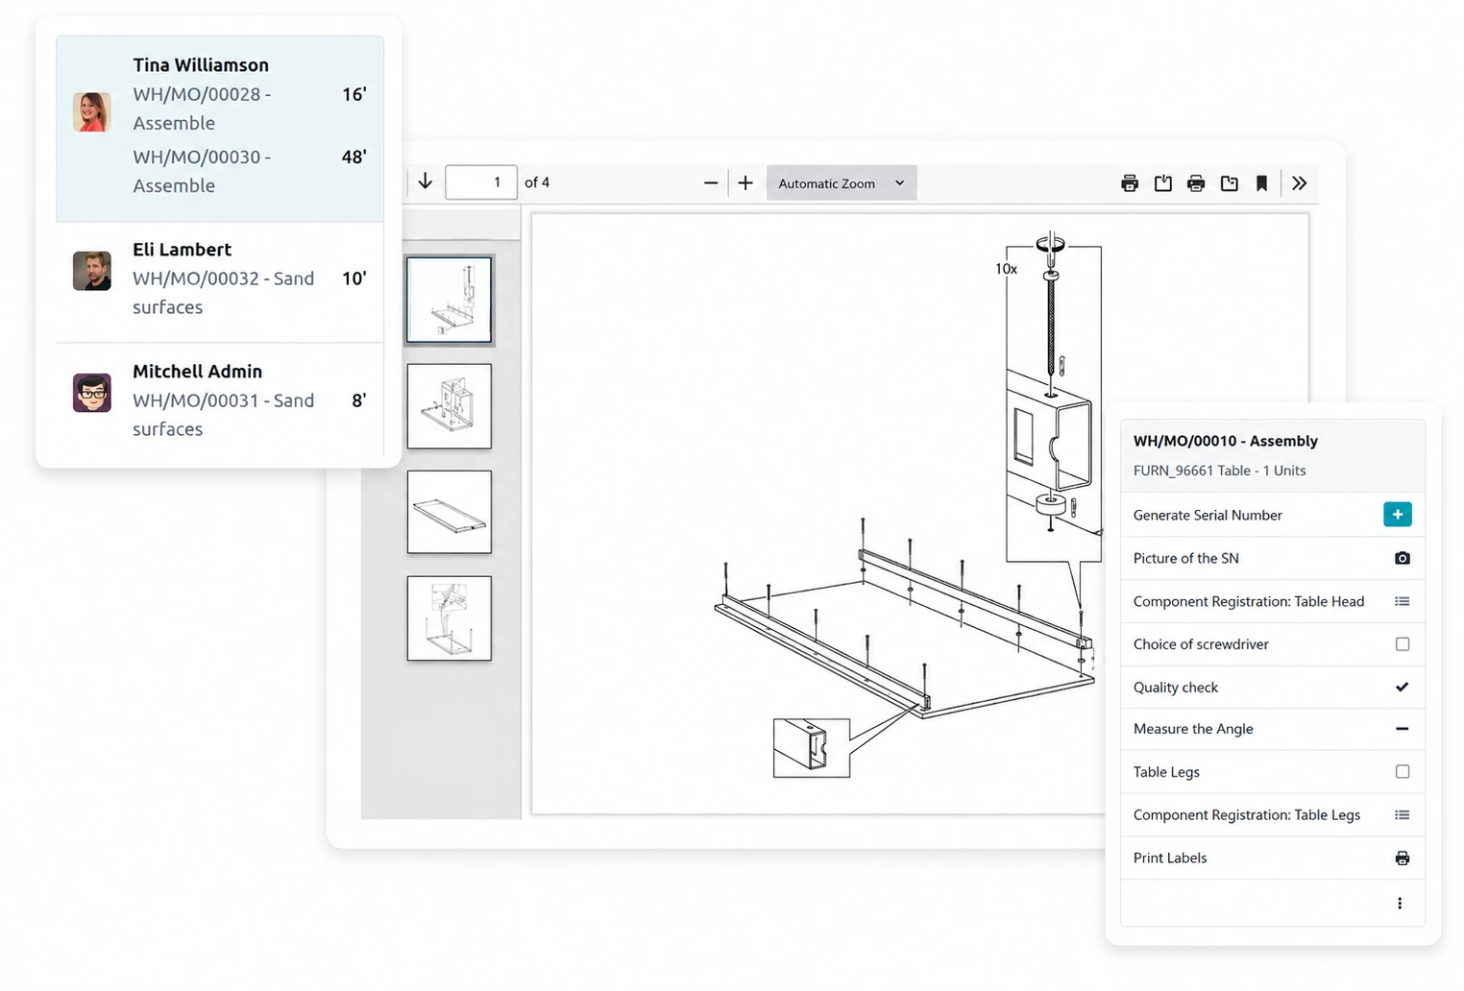The width and height of the screenshot is (1464, 991).
Task: Click the Eli Lambert name
Action: pos(182,249)
